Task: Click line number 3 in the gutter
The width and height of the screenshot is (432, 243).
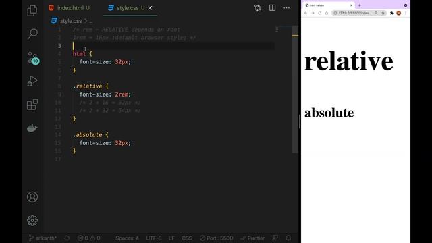Action: click(x=59, y=46)
